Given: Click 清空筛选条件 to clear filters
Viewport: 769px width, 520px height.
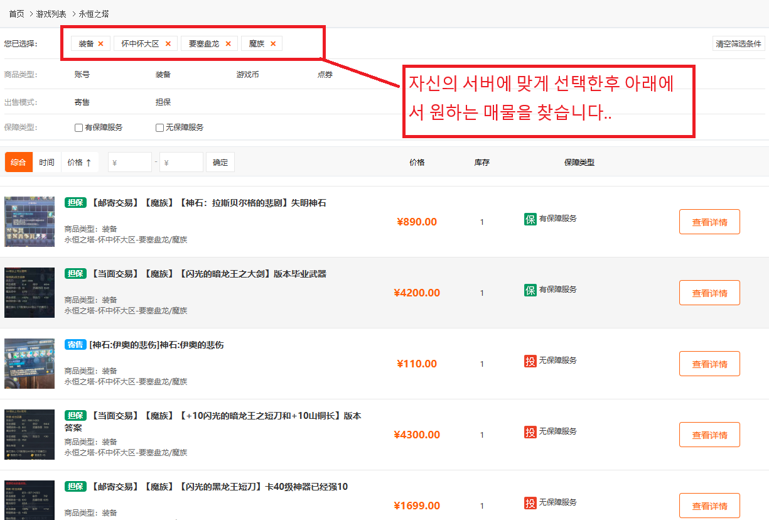Looking at the screenshot, I should point(738,44).
